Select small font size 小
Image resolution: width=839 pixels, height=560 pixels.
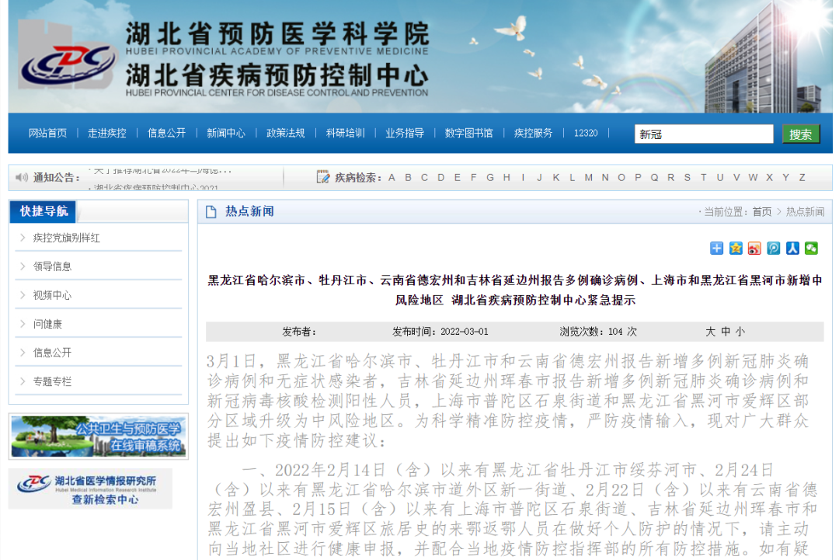click(740, 332)
